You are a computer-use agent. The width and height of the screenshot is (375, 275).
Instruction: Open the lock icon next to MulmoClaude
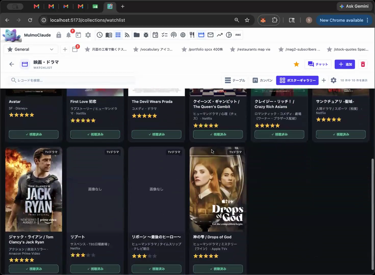58,35
